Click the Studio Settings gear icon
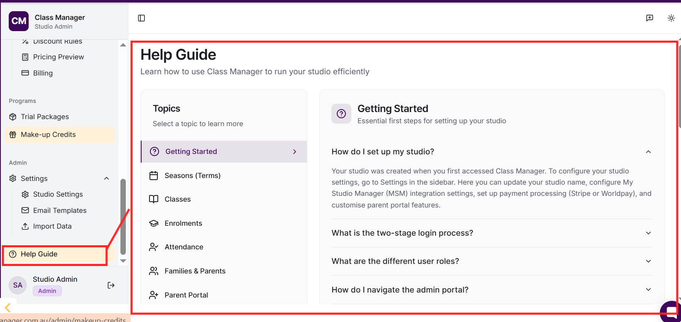 [x=25, y=195]
